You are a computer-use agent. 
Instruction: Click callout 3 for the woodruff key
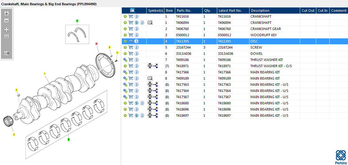coord(16,90)
